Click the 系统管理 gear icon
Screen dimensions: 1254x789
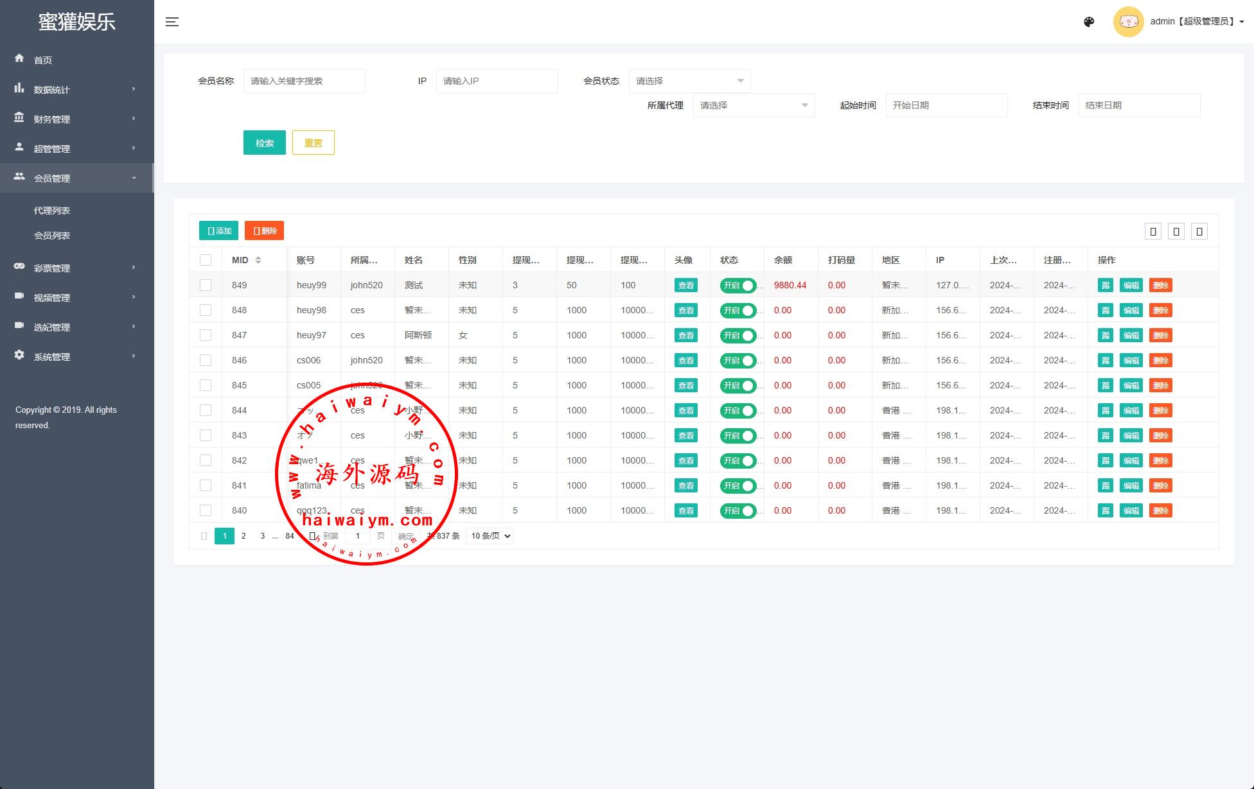pos(19,355)
